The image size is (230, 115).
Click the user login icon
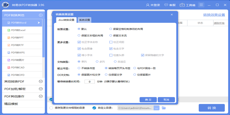[147, 5]
